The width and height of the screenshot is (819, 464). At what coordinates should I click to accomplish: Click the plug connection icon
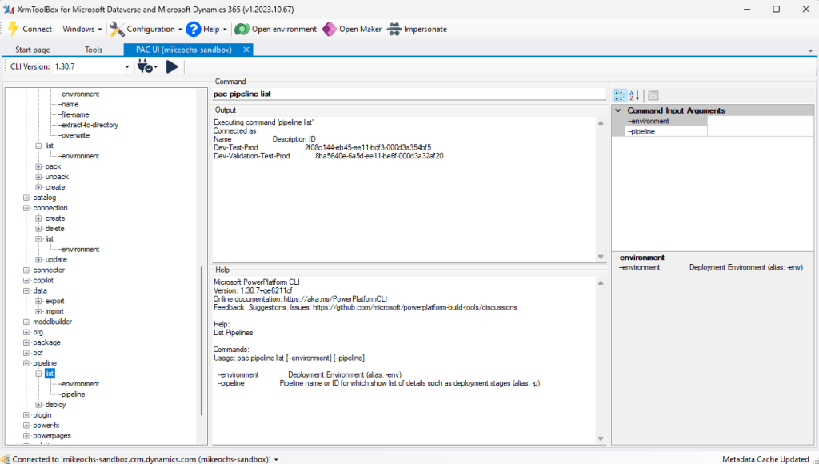coord(145,66)
